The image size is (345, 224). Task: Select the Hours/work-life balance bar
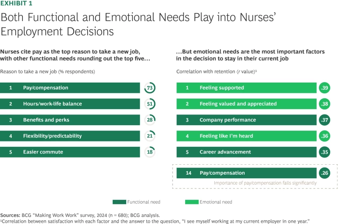[x=70, y=104]
